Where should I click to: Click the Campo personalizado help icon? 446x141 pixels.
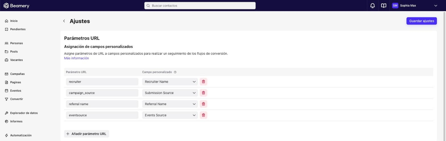[x=175, y=72]
